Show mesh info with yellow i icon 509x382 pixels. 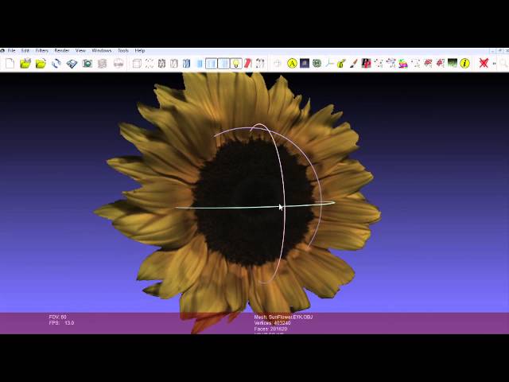(x=464, y=63)
